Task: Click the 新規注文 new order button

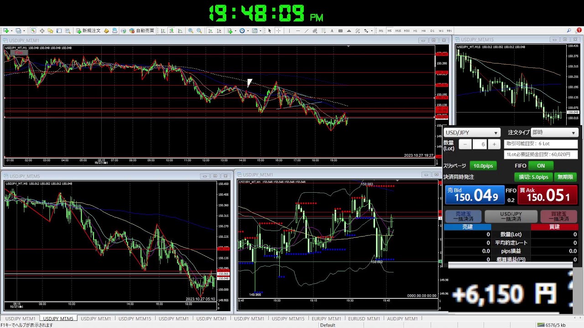Action: [88, 31]
